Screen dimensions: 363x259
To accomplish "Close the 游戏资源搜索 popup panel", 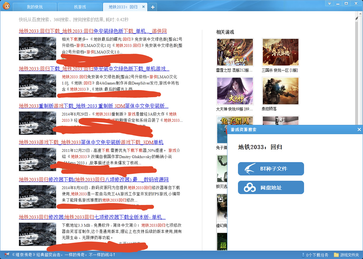I will coord(359,129).
